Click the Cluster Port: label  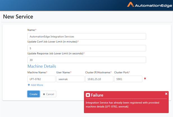[x=122, y=72]
